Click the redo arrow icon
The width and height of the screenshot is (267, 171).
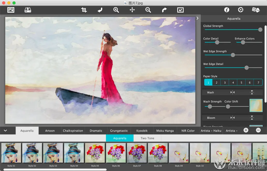click(x=164, y=10)
